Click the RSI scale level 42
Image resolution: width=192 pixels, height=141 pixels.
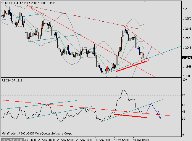183,112
